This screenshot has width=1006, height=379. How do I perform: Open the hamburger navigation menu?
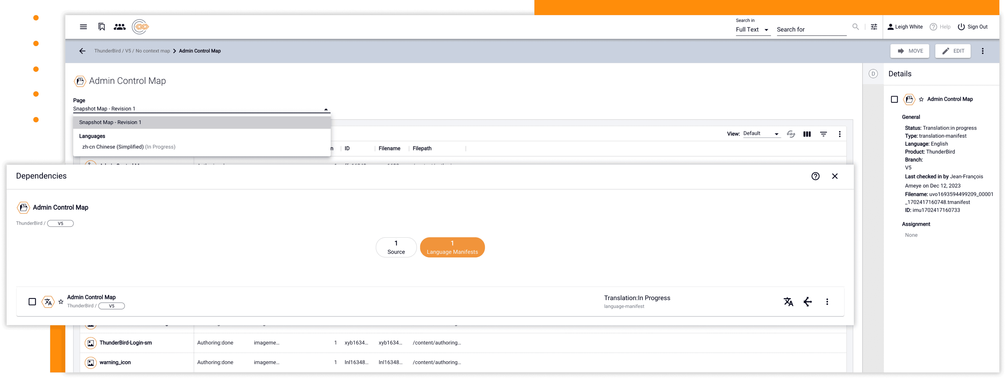click(x=83, y=26)
